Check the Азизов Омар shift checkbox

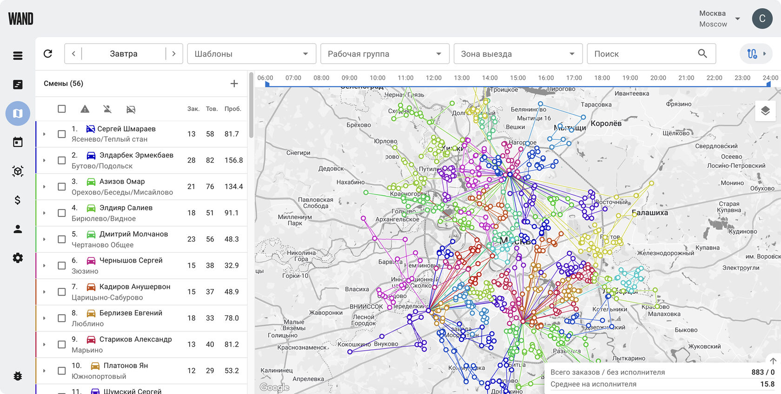click(x=61, y=187)
